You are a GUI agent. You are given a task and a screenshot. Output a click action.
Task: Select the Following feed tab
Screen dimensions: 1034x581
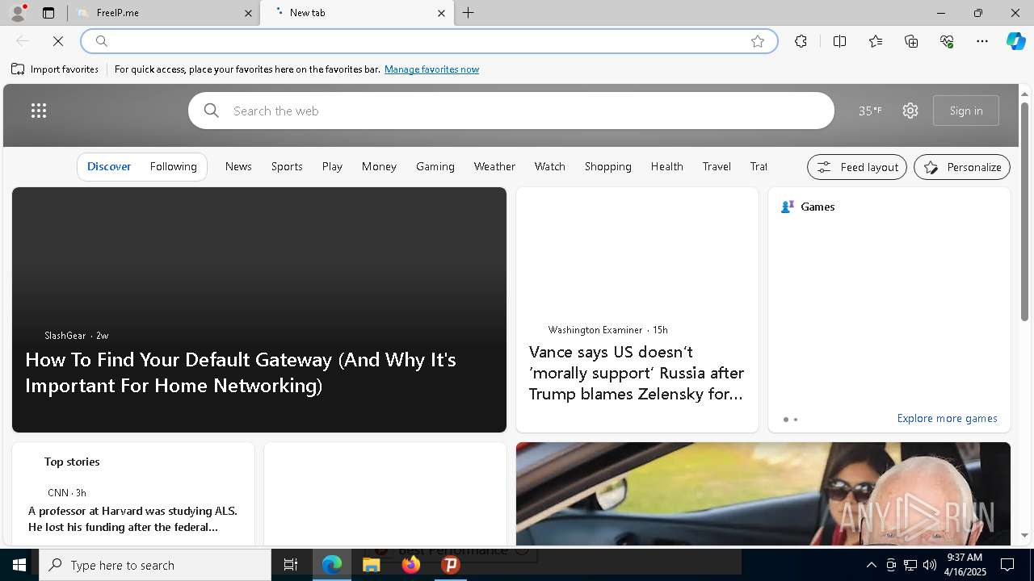coord(173,166)
